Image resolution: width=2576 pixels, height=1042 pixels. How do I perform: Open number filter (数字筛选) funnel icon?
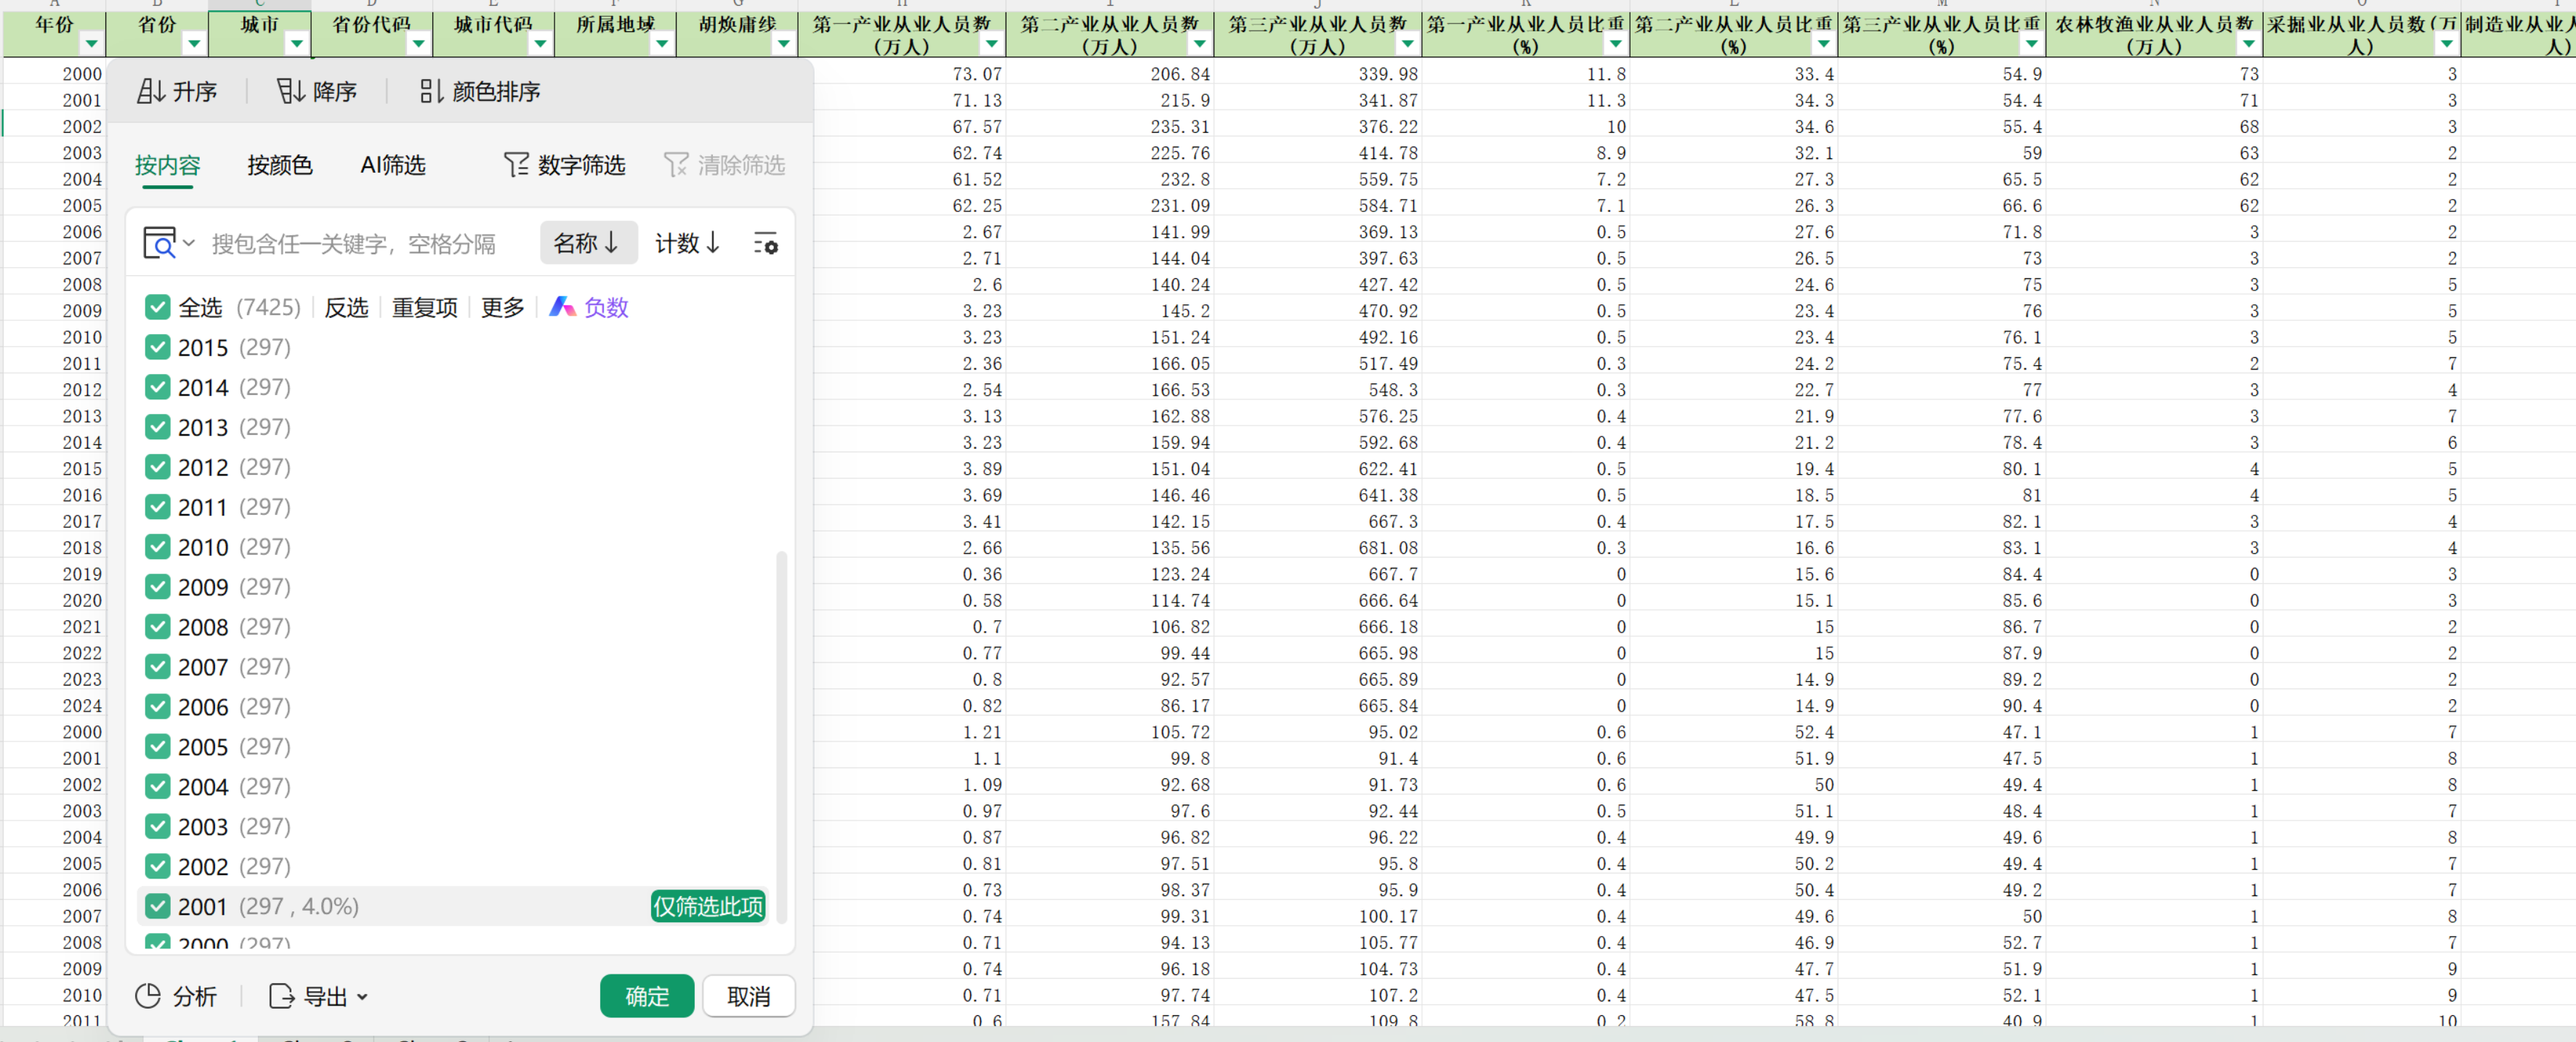click(x=515, y=165)
